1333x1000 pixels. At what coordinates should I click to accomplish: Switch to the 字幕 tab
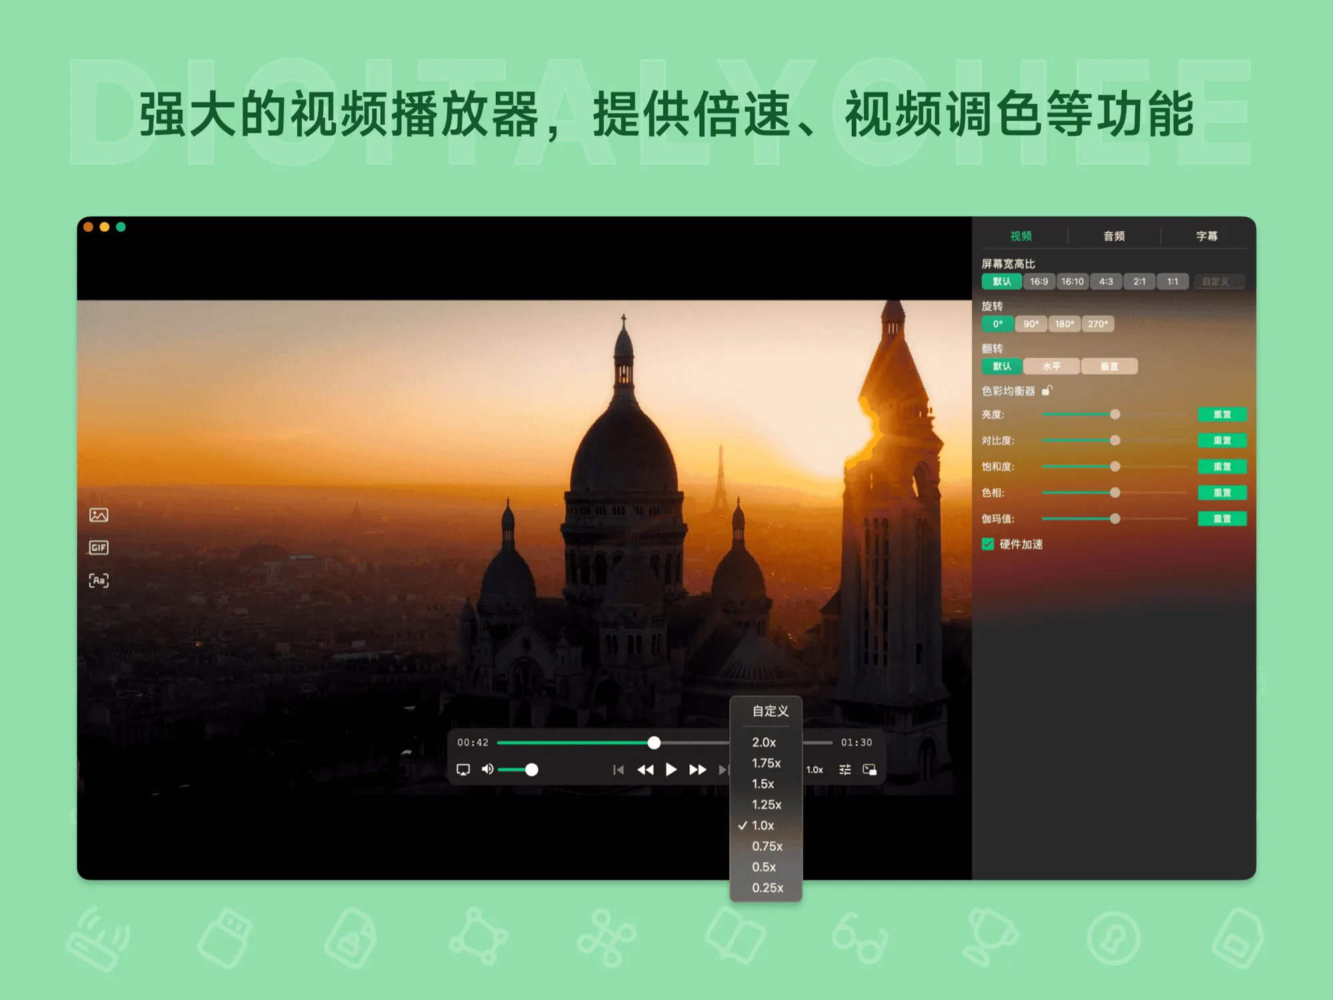click(1208, 235)
